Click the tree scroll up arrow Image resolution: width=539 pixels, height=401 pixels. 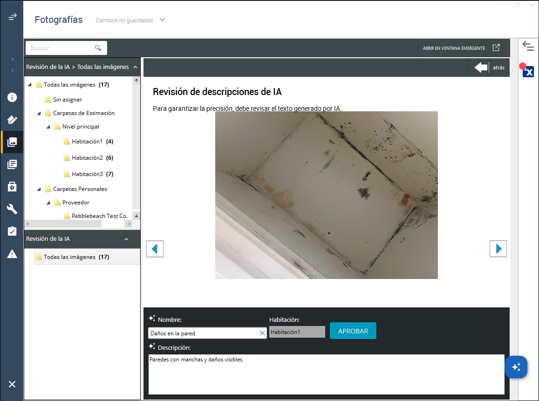click(136, 81)
